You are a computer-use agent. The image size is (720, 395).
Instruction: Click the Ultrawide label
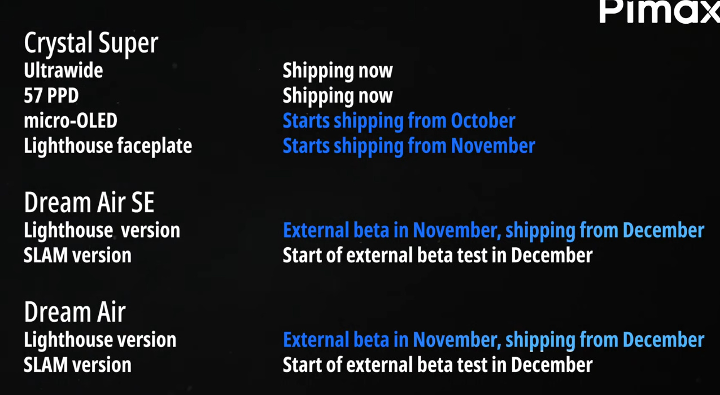[x=63, y=71]
